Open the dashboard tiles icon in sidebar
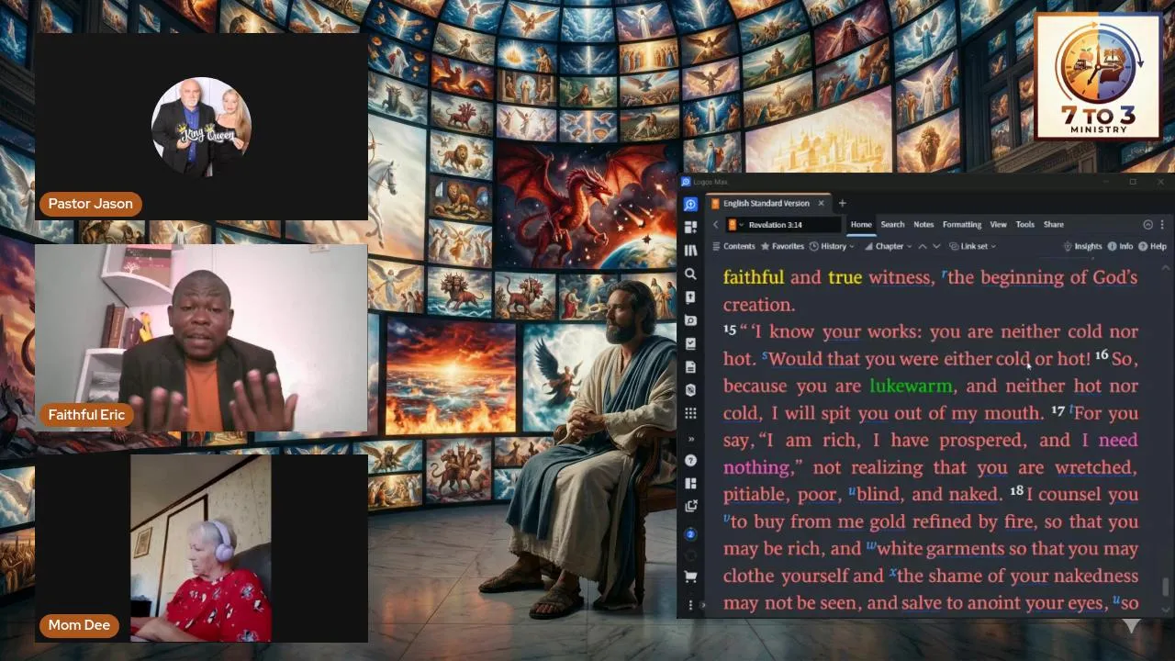1175x661 pixels. (690, 227)
